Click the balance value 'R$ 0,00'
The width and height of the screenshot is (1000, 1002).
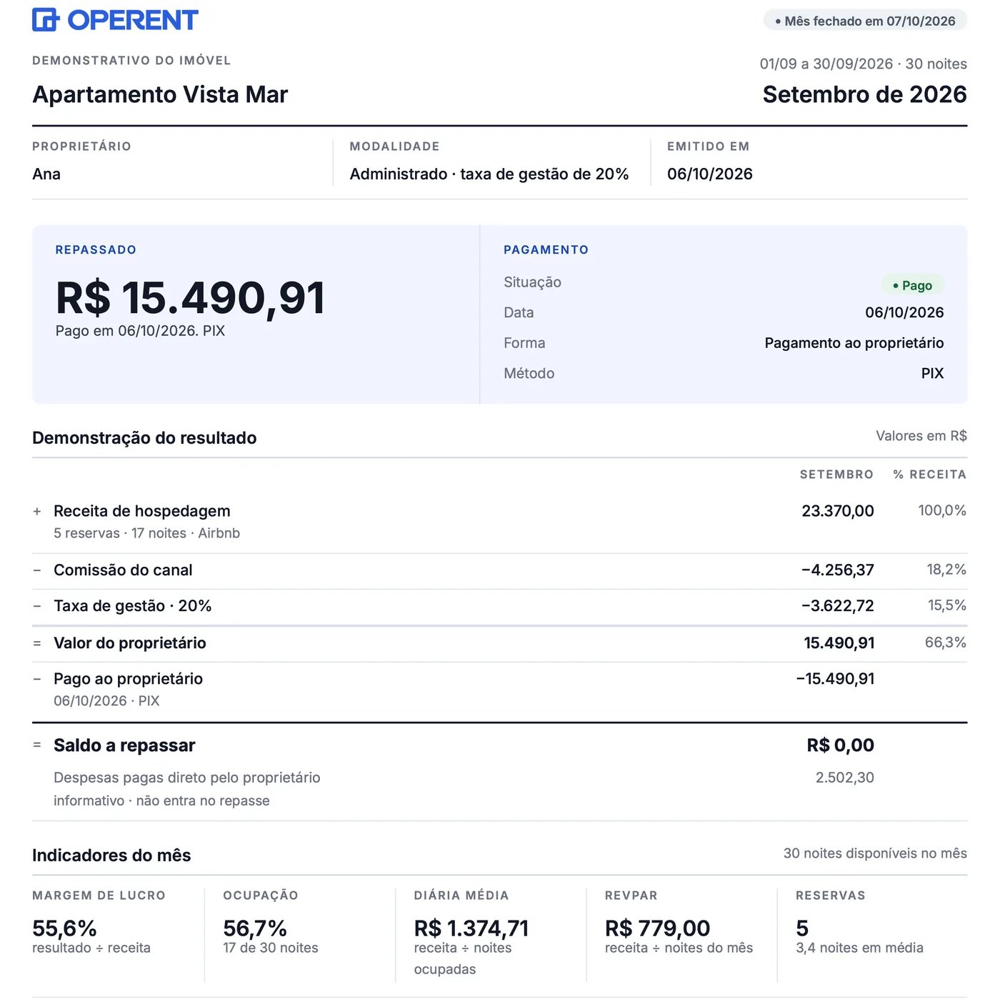point(841,745)
